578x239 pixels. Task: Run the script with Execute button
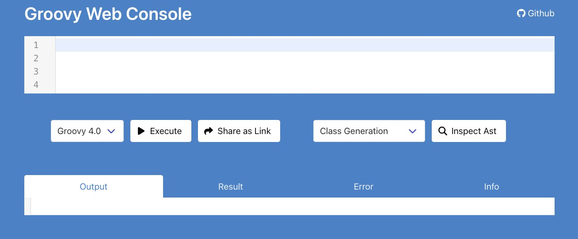[x=161, y=131]
